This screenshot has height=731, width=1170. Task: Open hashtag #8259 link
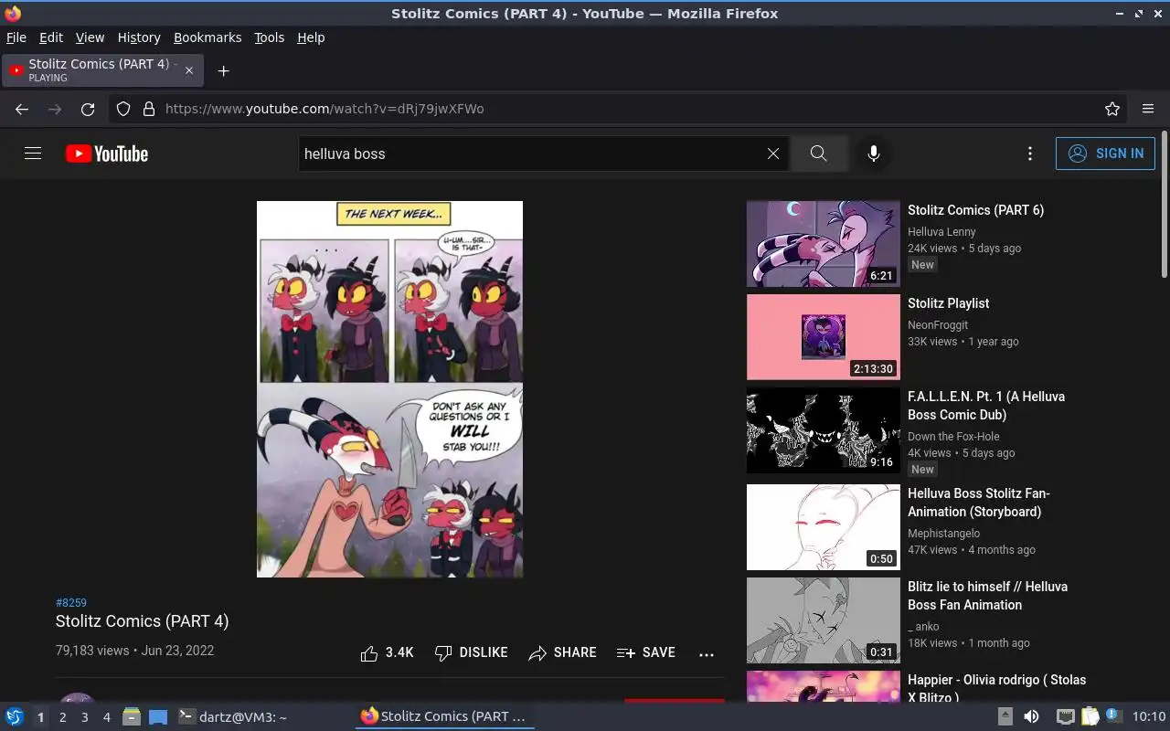71,602
